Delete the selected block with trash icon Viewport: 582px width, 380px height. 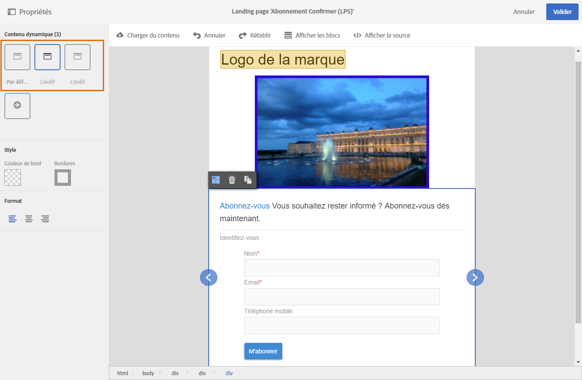232,180
